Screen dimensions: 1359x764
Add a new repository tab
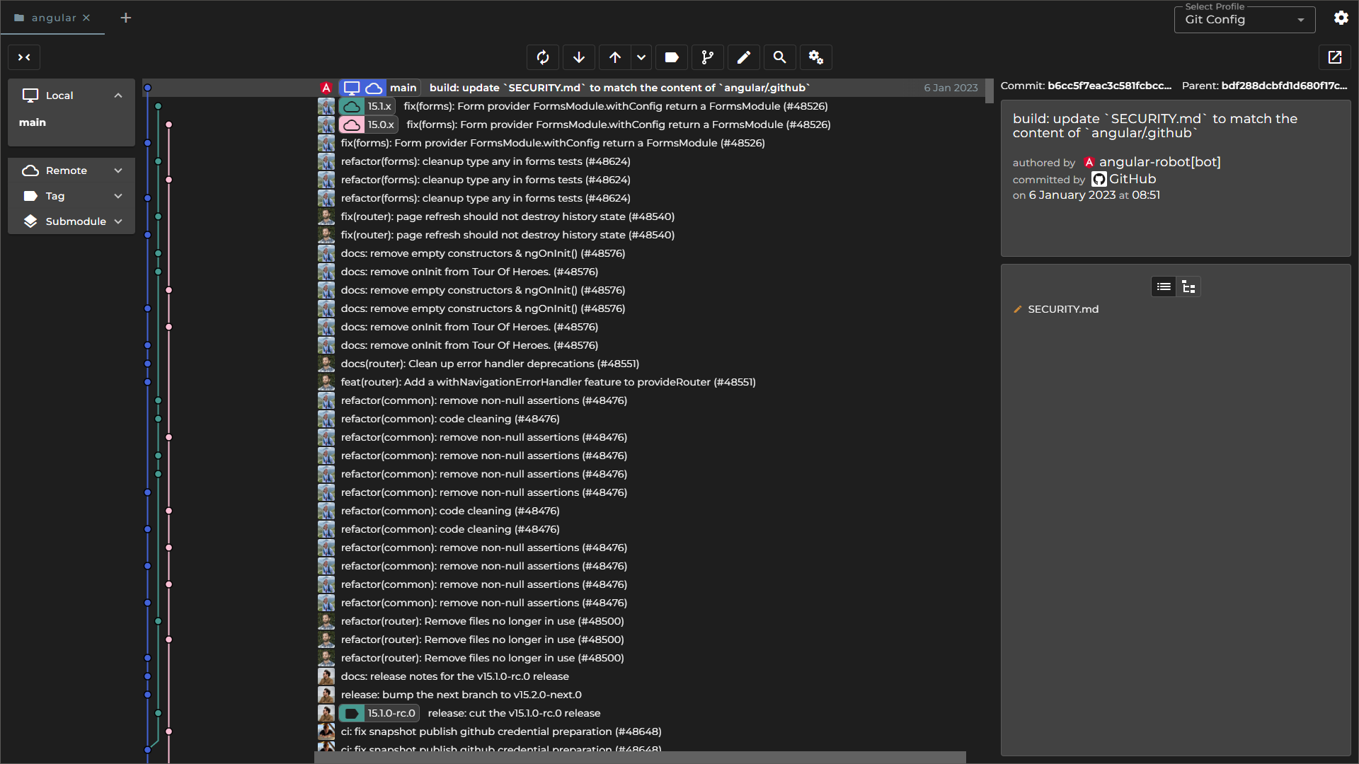pos(126,18)
